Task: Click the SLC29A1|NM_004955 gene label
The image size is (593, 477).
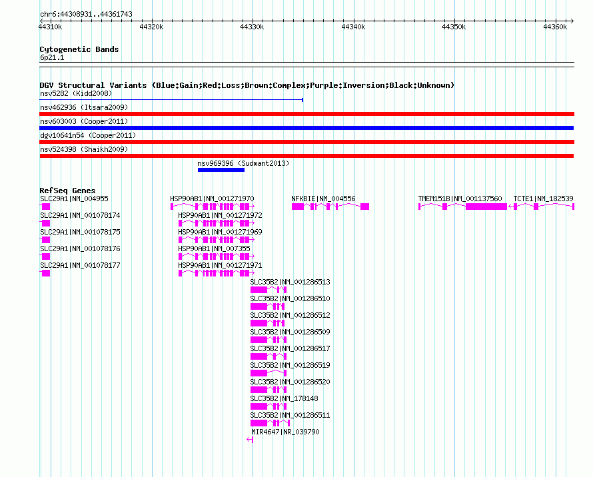Action: (74, 199)
